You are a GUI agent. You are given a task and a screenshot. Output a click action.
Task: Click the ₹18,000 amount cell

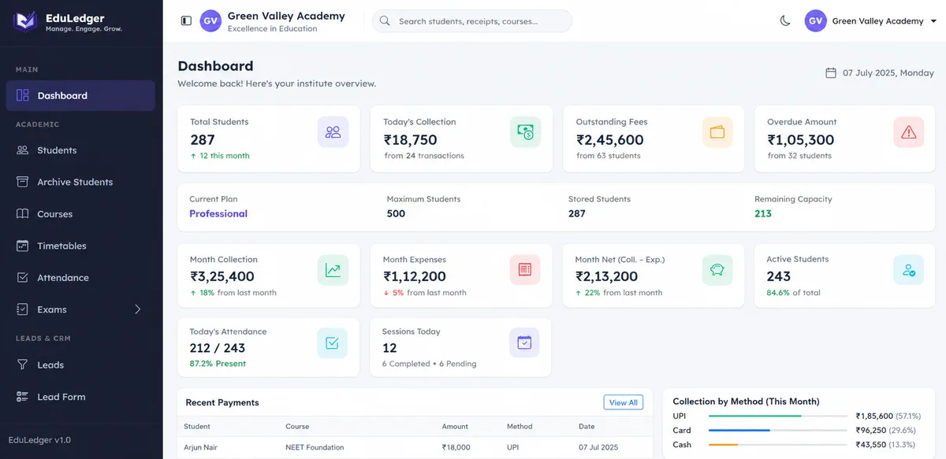coord(456,447)
